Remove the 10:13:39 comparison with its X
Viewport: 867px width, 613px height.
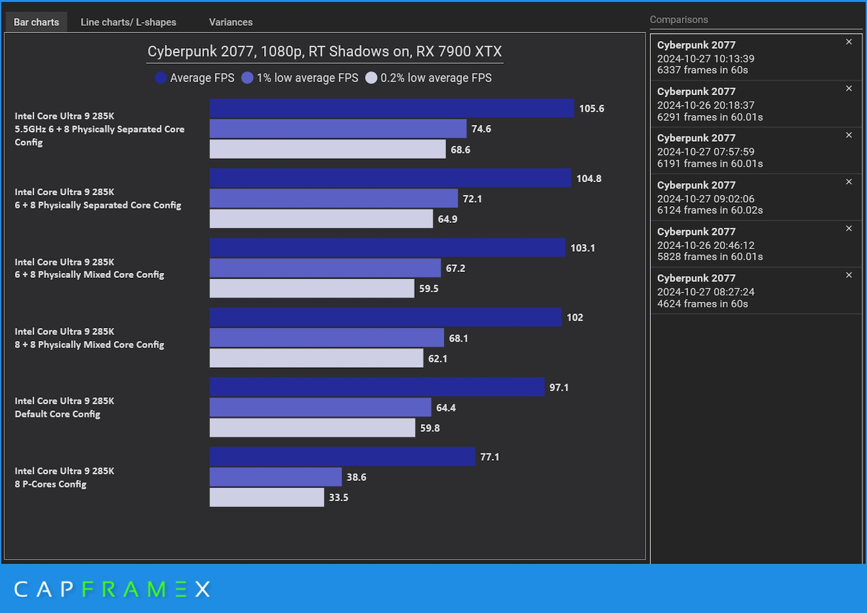(849, 42)
